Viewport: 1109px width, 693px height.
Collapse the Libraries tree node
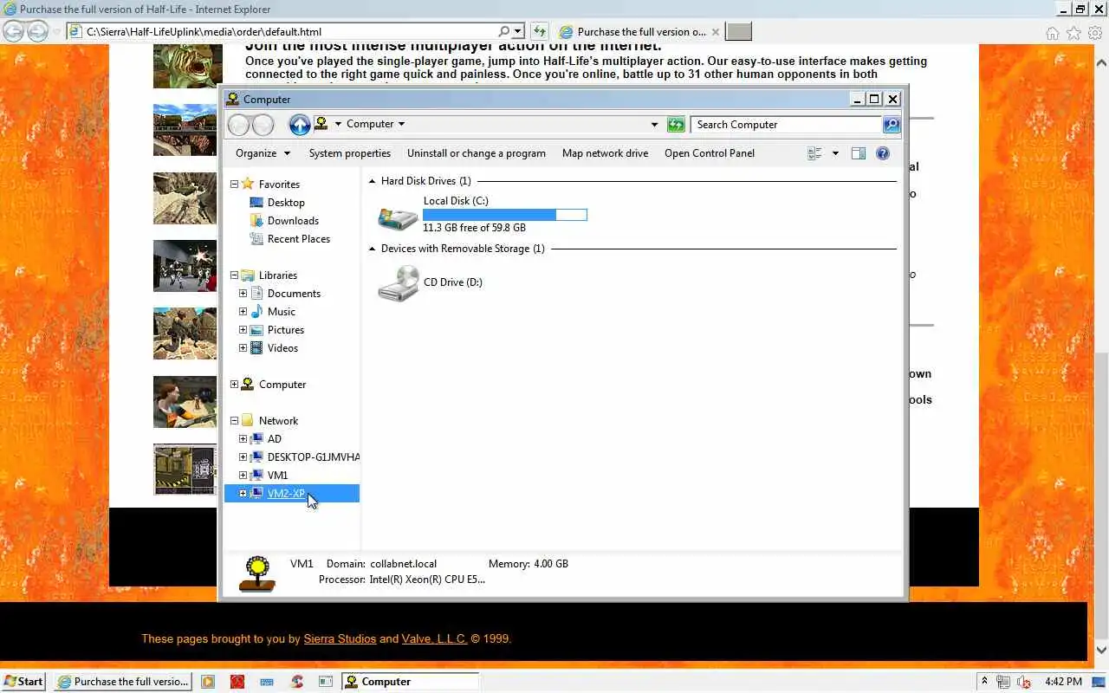pos(234,275)
